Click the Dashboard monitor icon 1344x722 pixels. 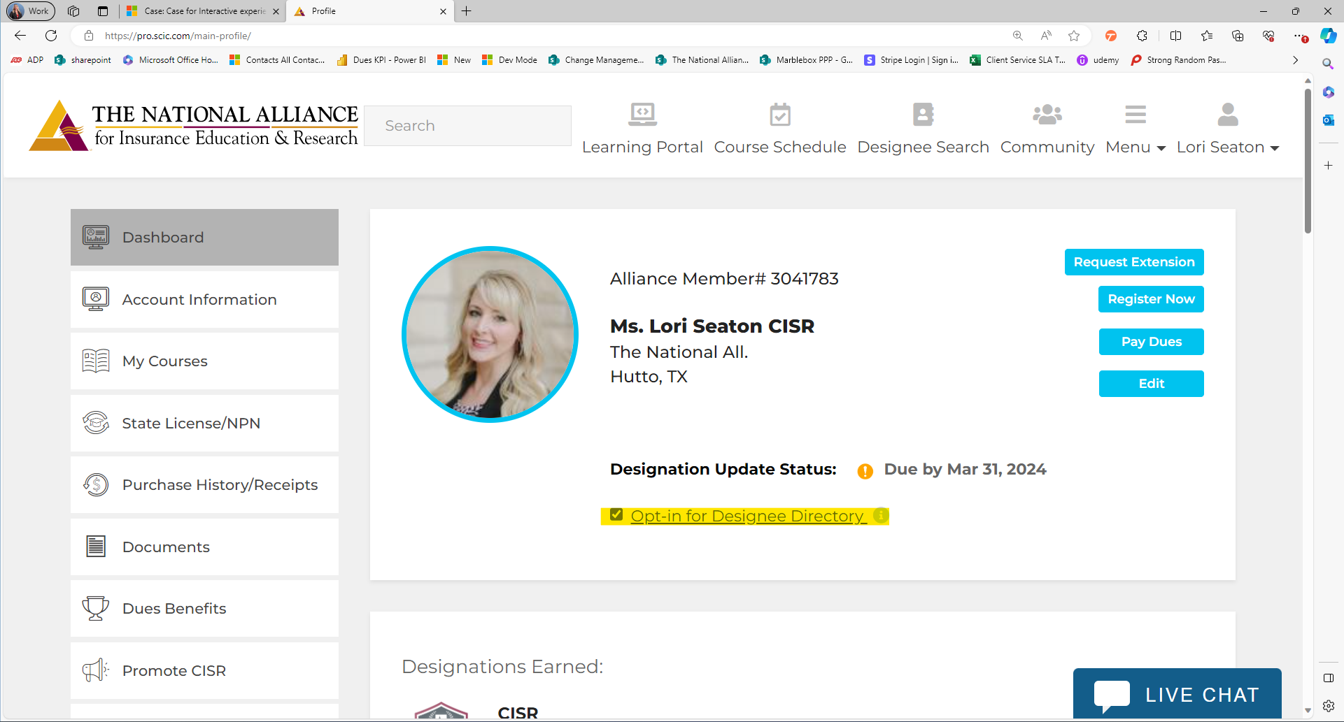(96, 237)
